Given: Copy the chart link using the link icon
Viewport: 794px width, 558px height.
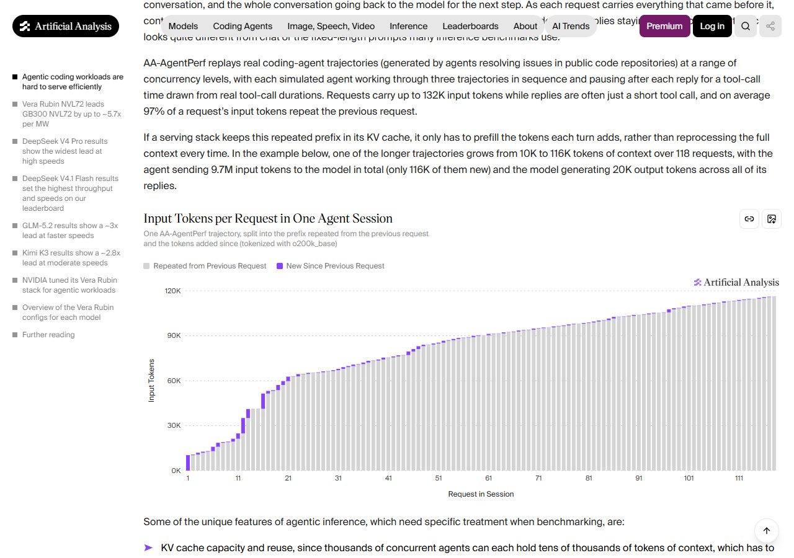Looking at the screenshot, I should coord(749,219).
